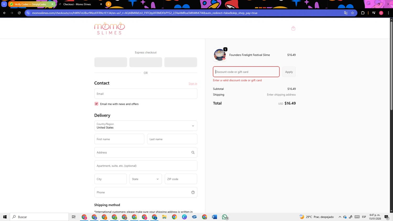Click the middle express checkout button
Screen dimensions: 393x221
(146, 62)
